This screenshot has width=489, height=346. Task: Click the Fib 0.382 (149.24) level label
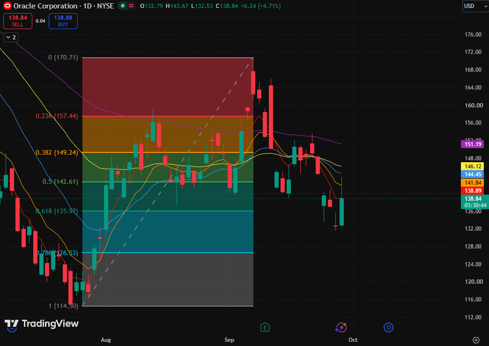coord(57,152)
